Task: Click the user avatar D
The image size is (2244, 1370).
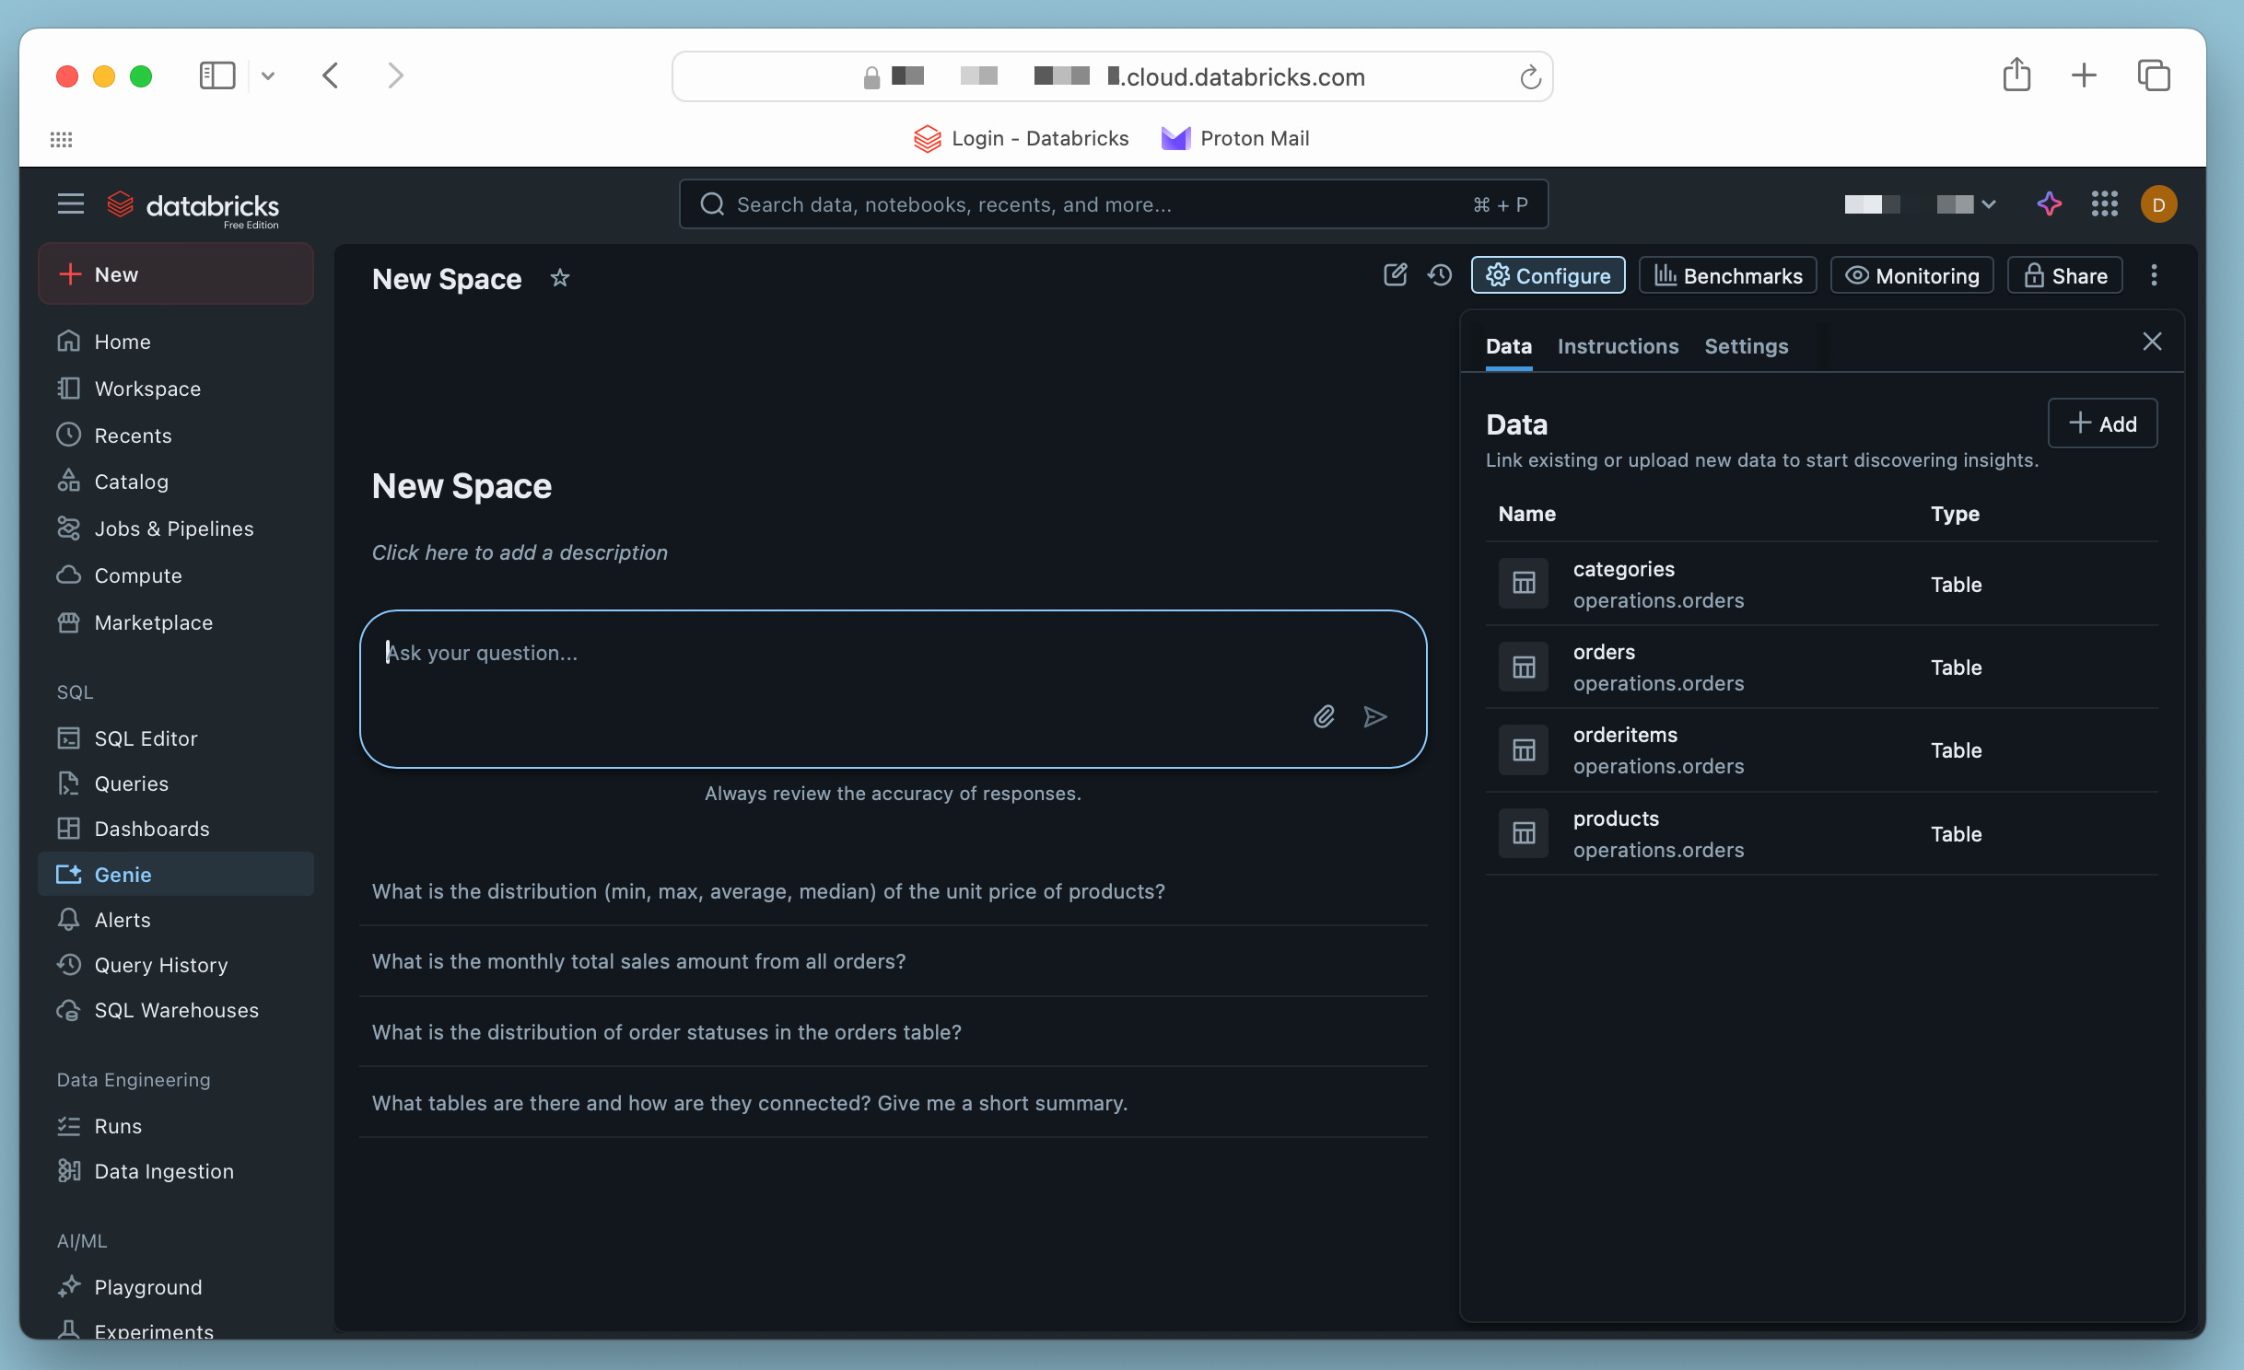Action: click(2158, 203)
